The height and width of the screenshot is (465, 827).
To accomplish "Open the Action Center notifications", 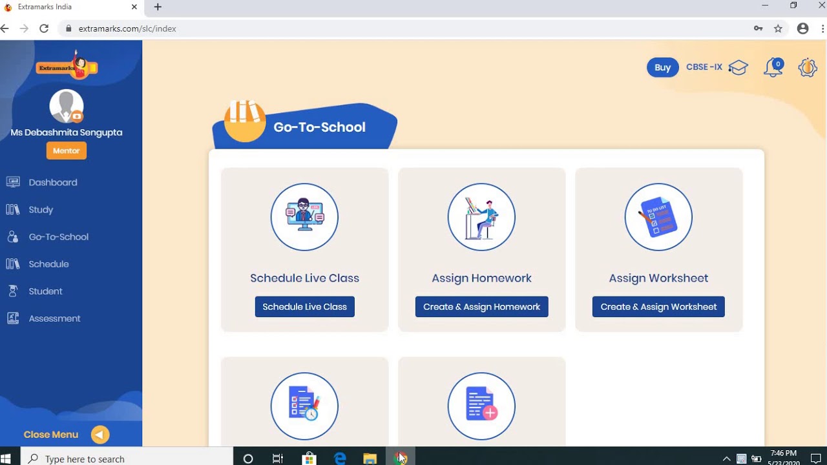I will (x=816, y=459).
